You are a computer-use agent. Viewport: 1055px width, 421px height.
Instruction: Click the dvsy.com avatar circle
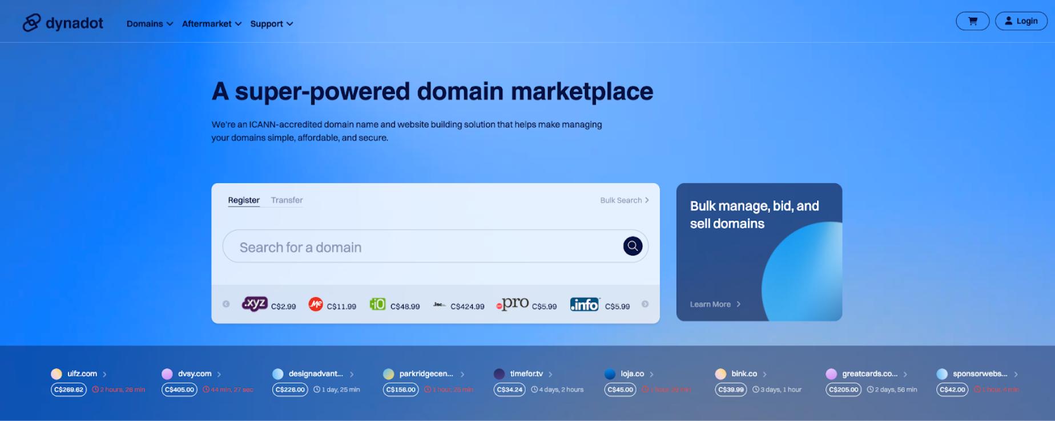[167, 374]
